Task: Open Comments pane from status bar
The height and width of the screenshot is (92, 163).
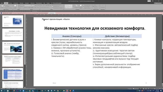Action: click(x=135, y=89)
